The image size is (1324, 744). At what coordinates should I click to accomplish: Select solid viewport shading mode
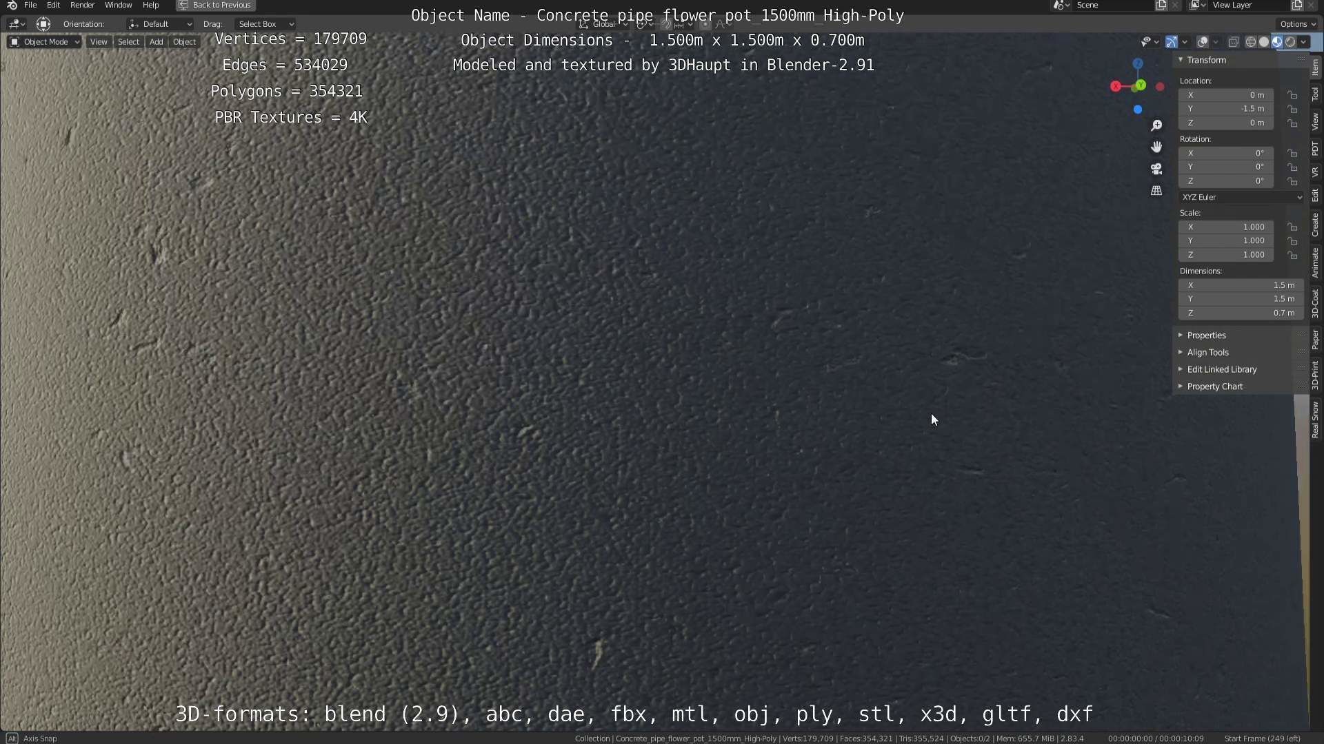[1263, 42]
